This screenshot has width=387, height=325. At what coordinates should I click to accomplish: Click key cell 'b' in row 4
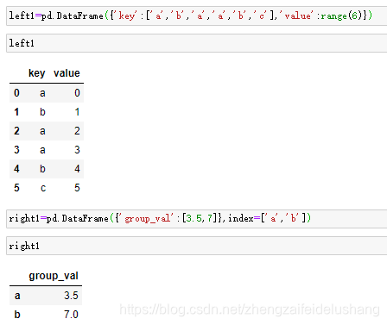42,169
